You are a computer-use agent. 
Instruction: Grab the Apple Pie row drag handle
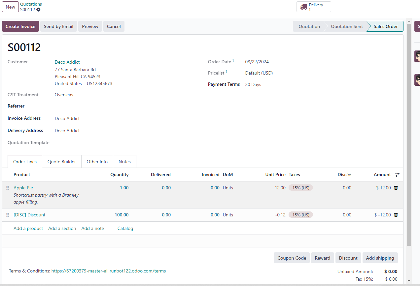pyautogui.click(x=8, y=188)
